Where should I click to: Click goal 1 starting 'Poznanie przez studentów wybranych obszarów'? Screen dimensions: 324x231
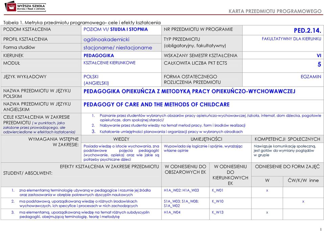tap(207, 118)
